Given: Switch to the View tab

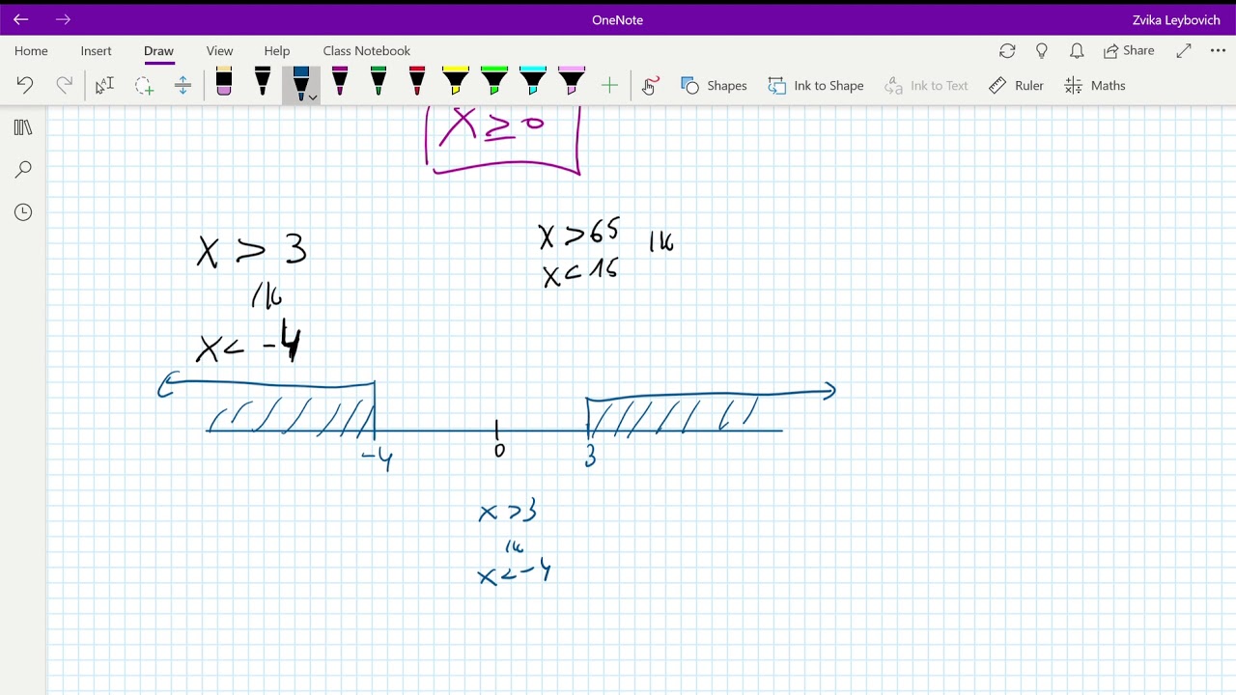Looking at the screenshot, I should tap(219, 50).
